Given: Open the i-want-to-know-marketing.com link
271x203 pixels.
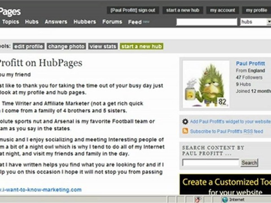Looking at the screenshot, I should 41,190.
